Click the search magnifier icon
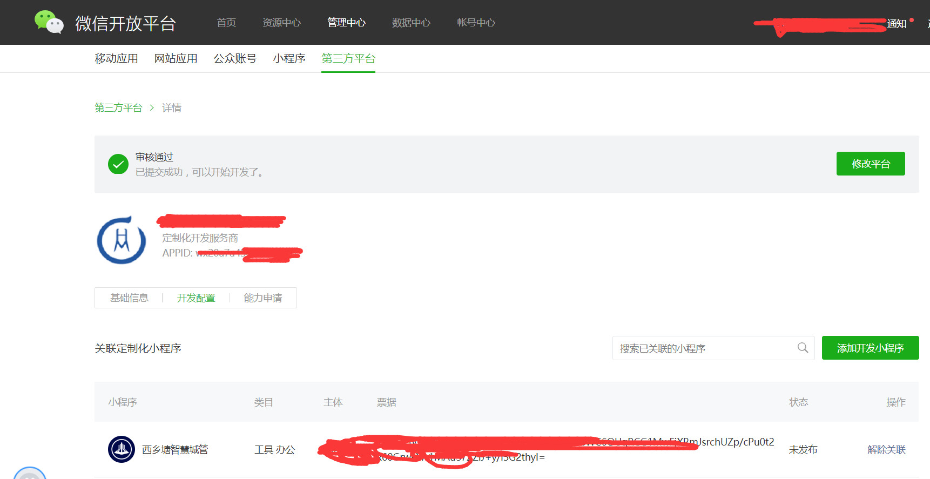Image resolution: width=930 pixels, height=479 pixels. 803,348
